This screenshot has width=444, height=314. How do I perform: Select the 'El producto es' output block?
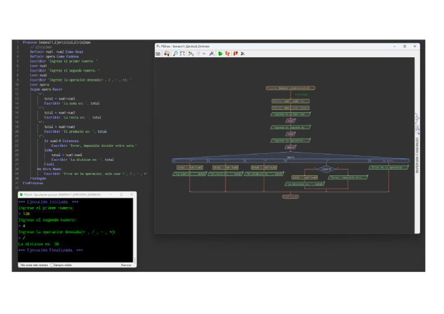pyautogui.click(x=264, y=174)
